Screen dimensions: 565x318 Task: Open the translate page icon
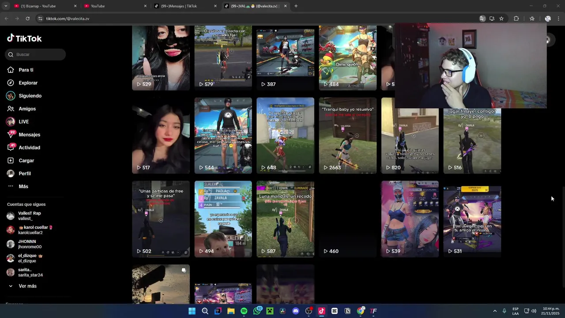coord(482,19)
